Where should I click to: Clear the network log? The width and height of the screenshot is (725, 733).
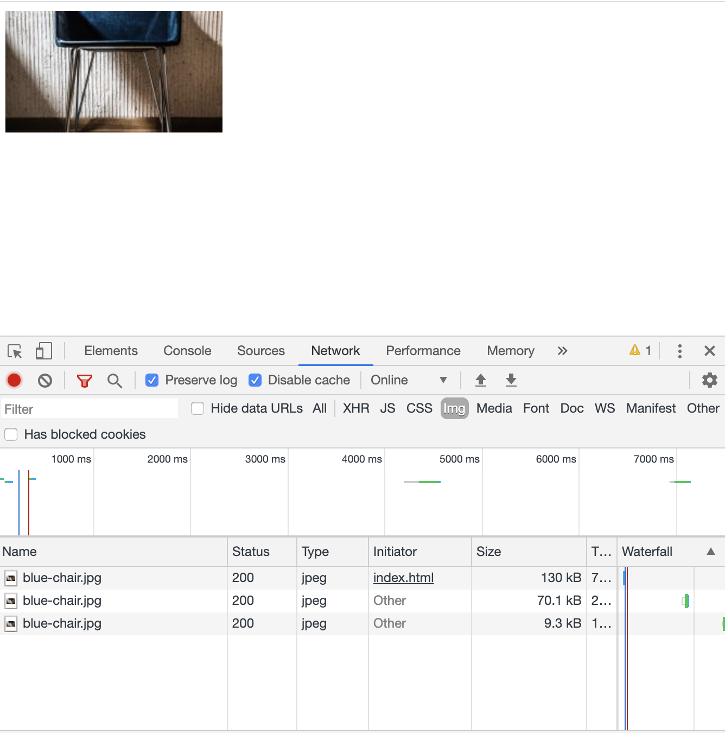click(x=46, y=380)
